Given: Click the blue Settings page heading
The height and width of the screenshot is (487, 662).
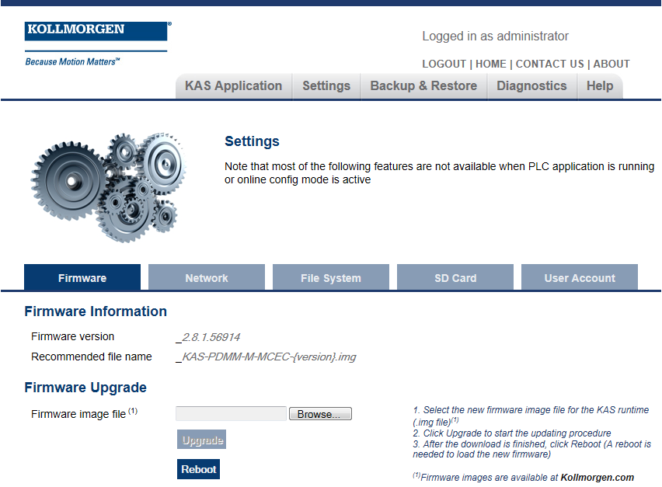Looking at the screenshot, I should click(252, 141).
